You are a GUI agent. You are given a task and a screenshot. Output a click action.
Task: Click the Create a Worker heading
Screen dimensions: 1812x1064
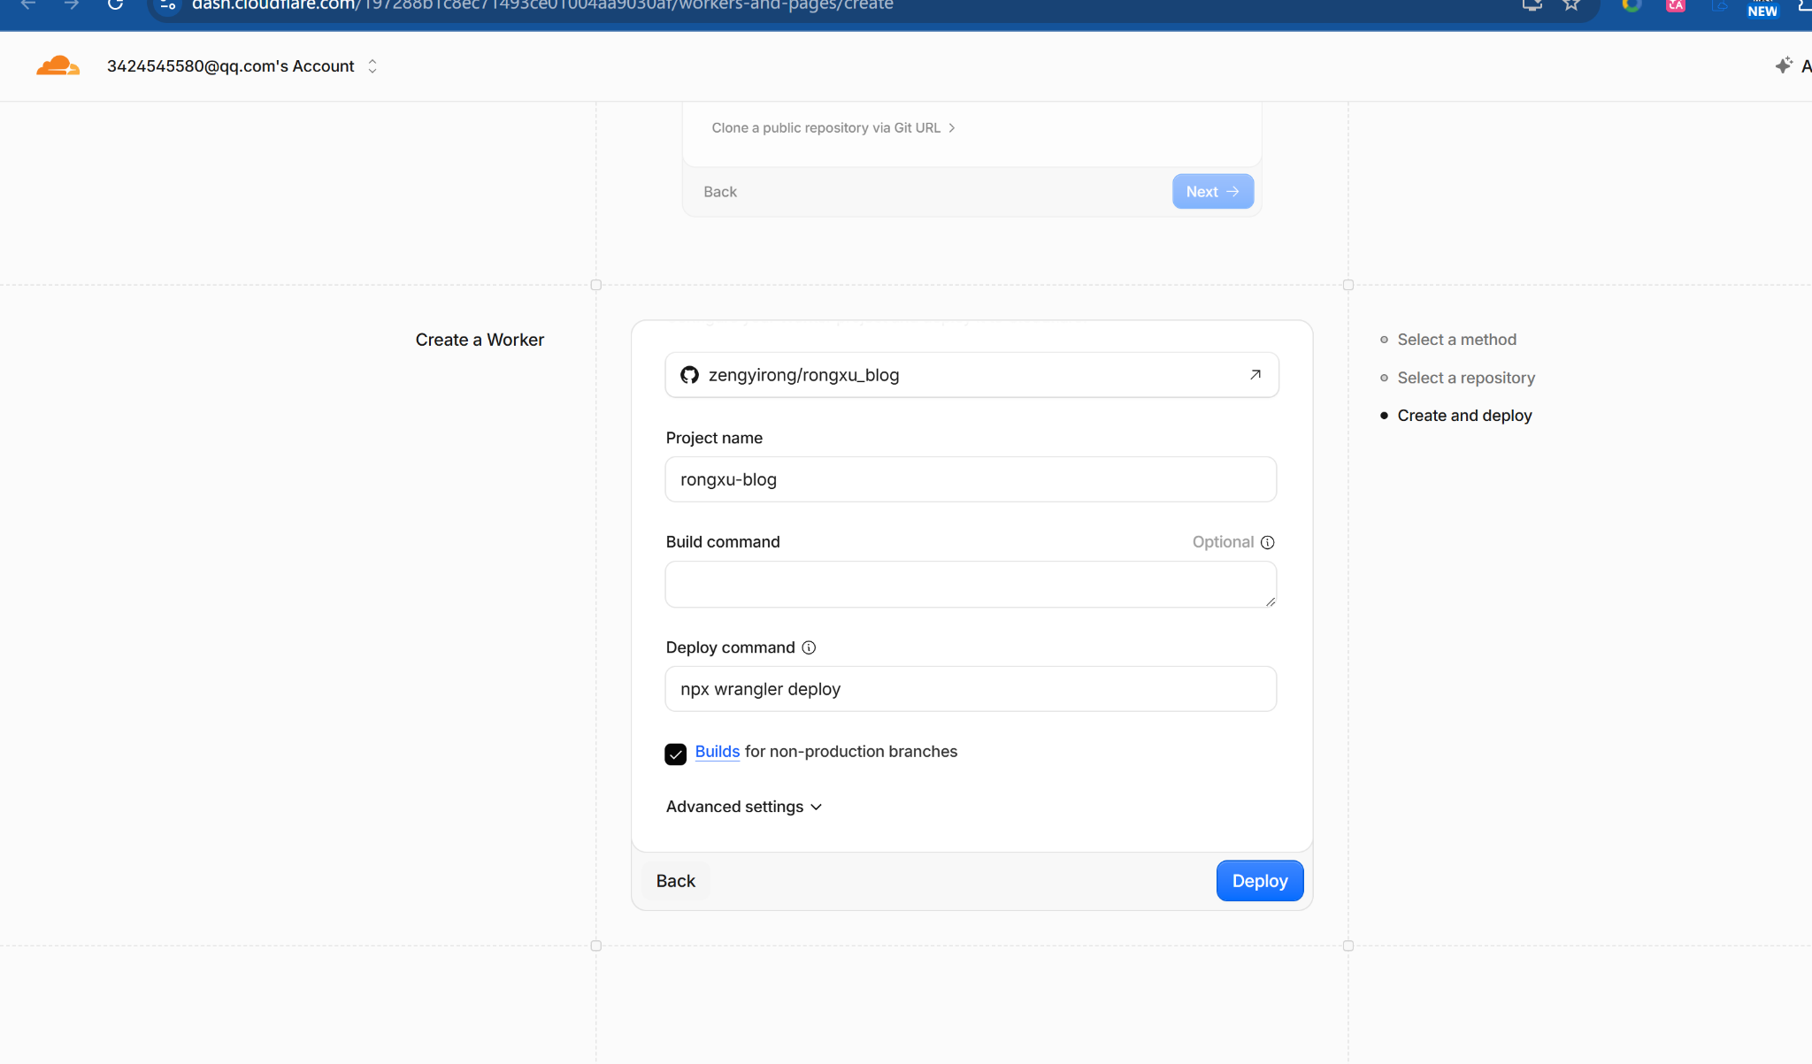click(480, 340)
